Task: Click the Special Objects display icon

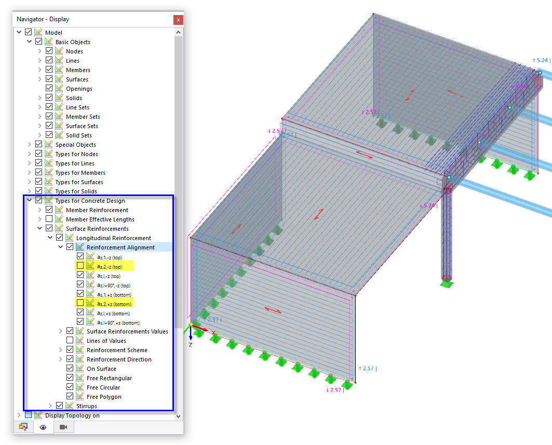Action: tap(49, 145)
